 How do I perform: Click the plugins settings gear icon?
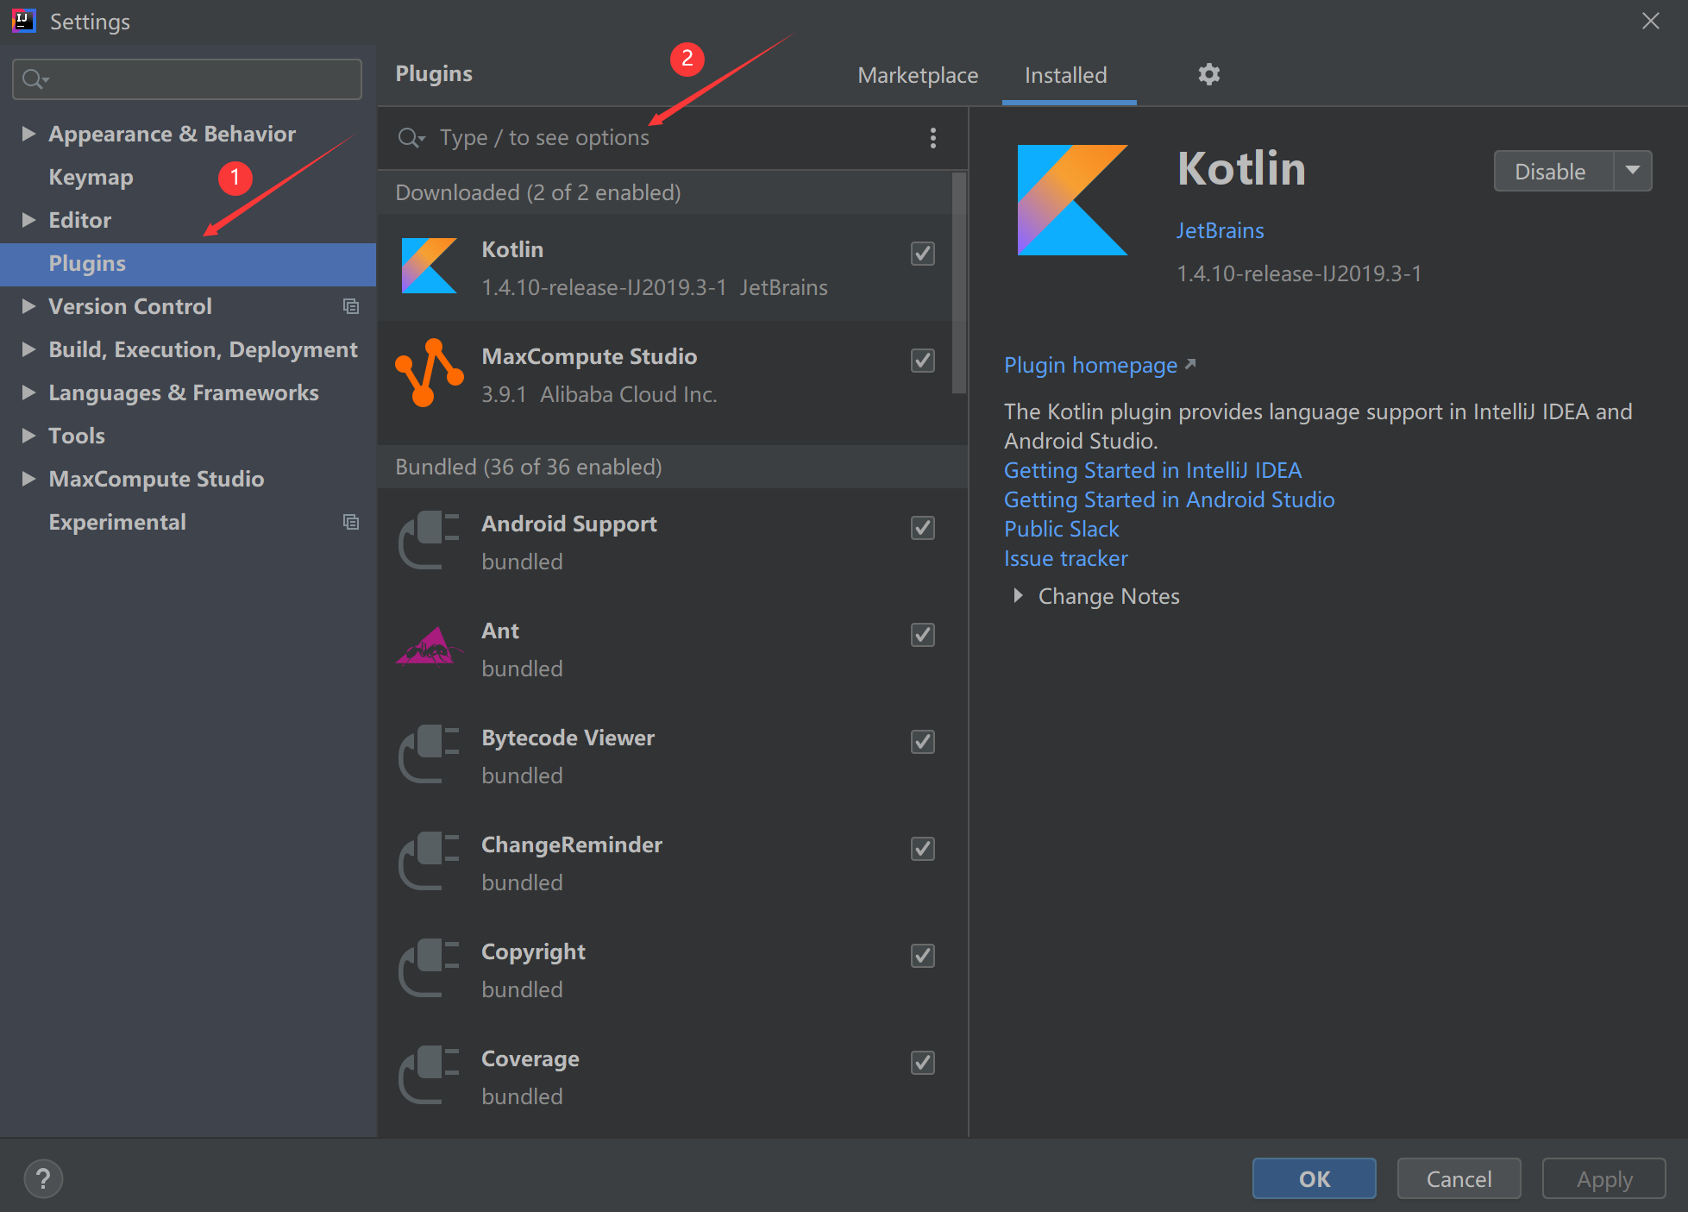tap(1208, 75)
